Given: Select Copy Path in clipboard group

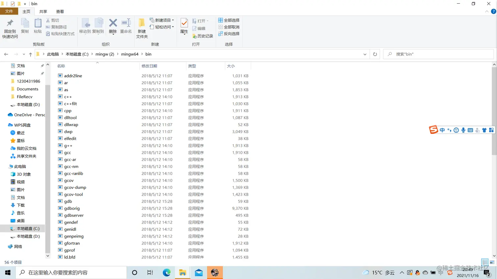Looking at the screenshot, I should (x=56, y=27).
